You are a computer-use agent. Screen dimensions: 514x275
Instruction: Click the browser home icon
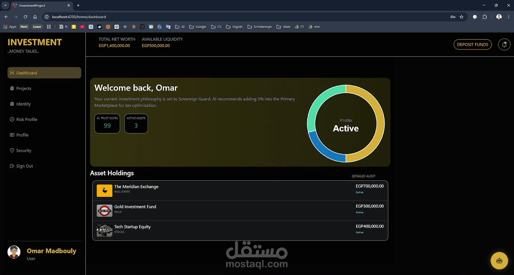pos(35,17)
